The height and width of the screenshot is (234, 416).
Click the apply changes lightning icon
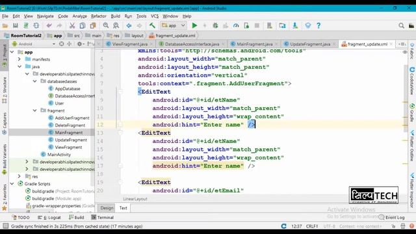click(205, 25)
